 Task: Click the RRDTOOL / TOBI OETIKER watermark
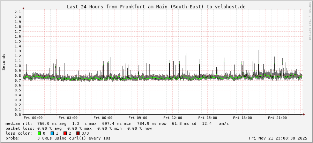(309, 21)
